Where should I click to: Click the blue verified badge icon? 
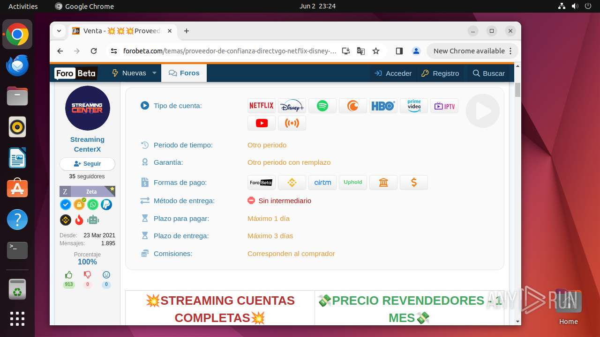click(66, 205)
